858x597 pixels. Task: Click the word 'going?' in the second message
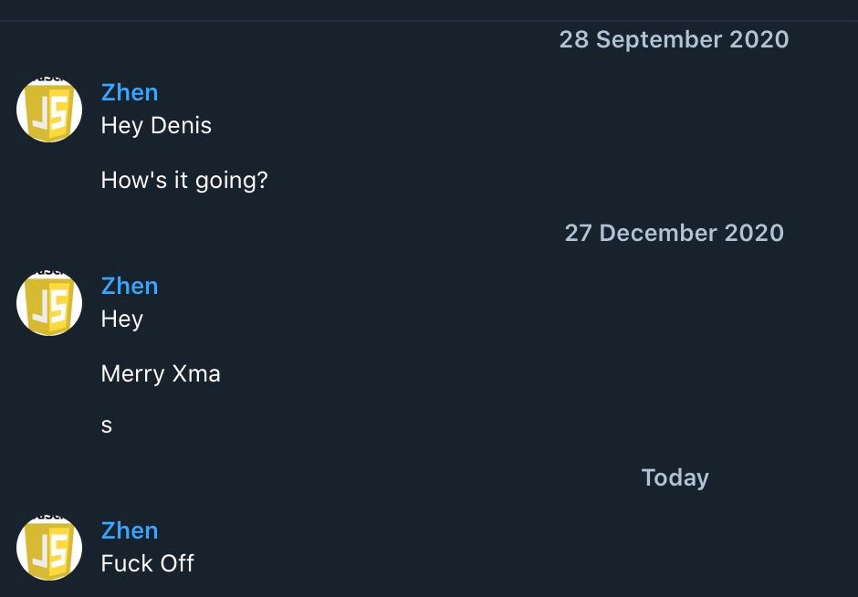(232, 181)
